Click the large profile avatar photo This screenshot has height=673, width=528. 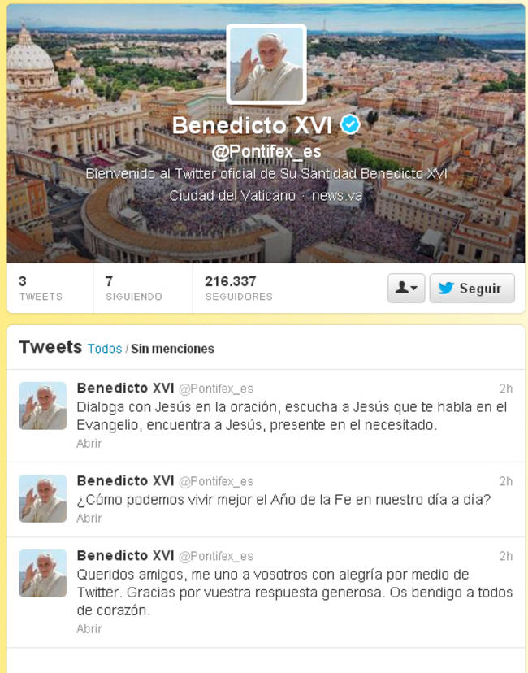266,64
